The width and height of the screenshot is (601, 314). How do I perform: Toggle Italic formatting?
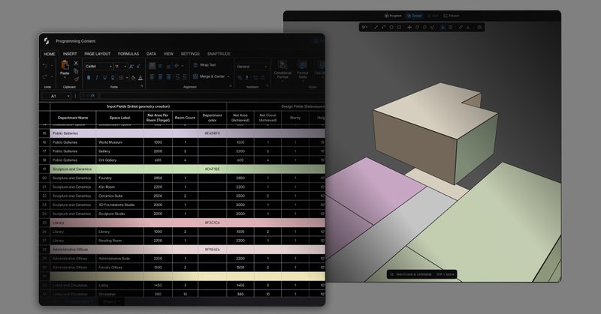pyautogui.click(x=97, y=78)
